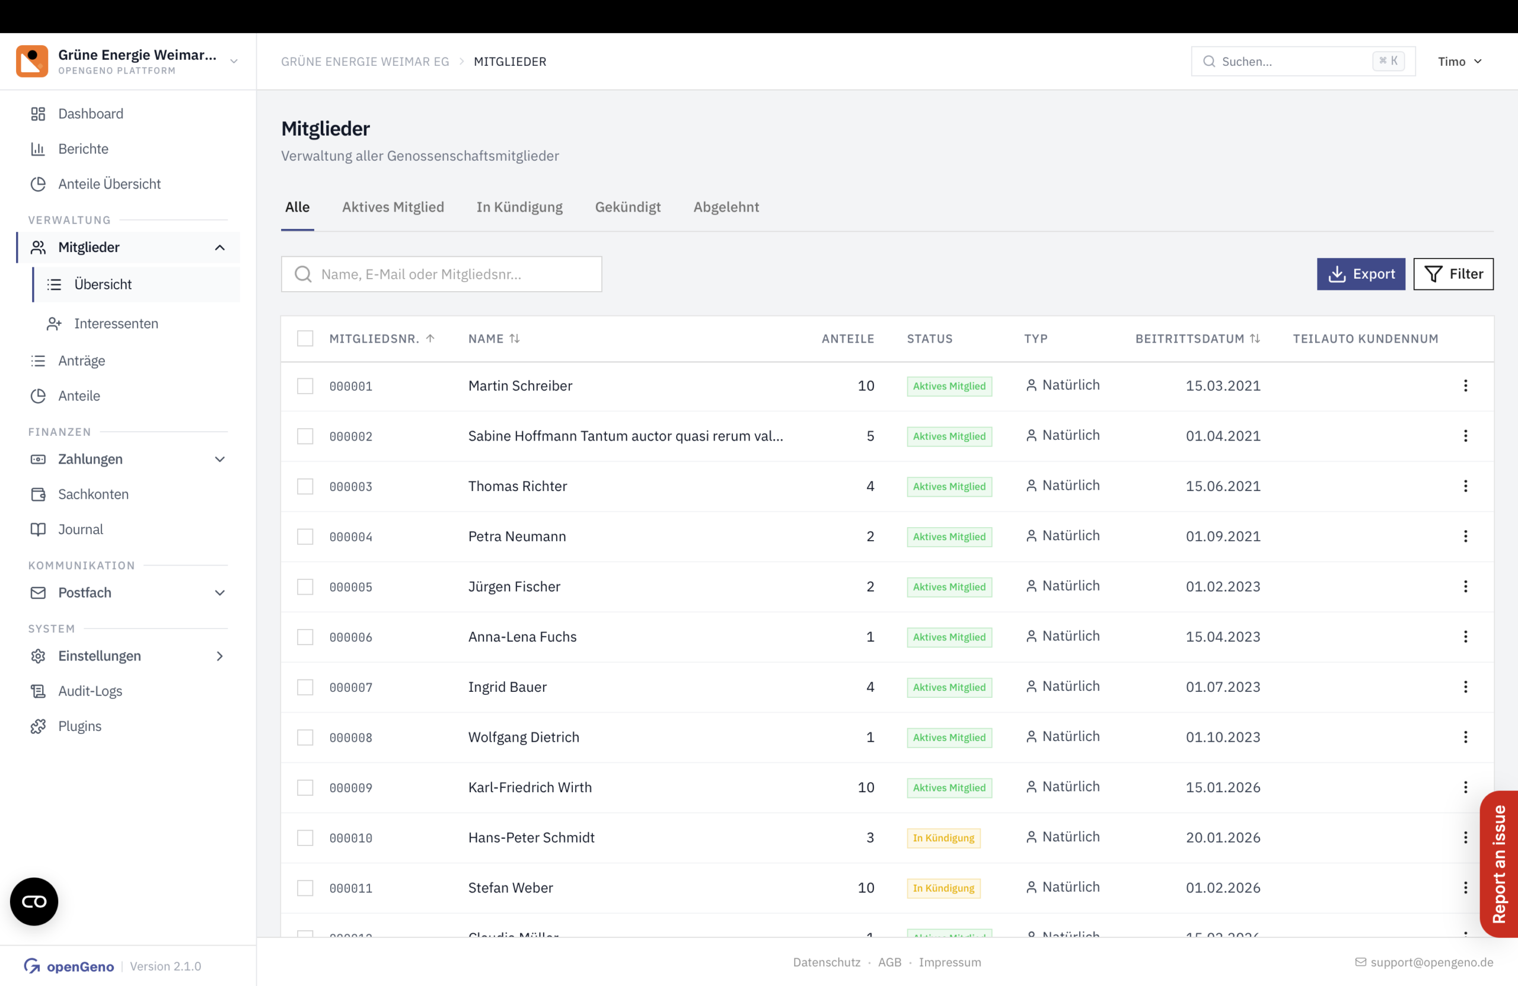Sort by Beitrittsdatum column arrows

coord(1255,339)
